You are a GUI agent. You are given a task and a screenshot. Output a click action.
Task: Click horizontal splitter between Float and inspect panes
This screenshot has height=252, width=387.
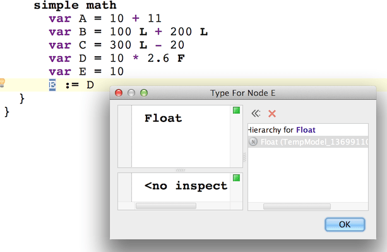tap(181, 170)
